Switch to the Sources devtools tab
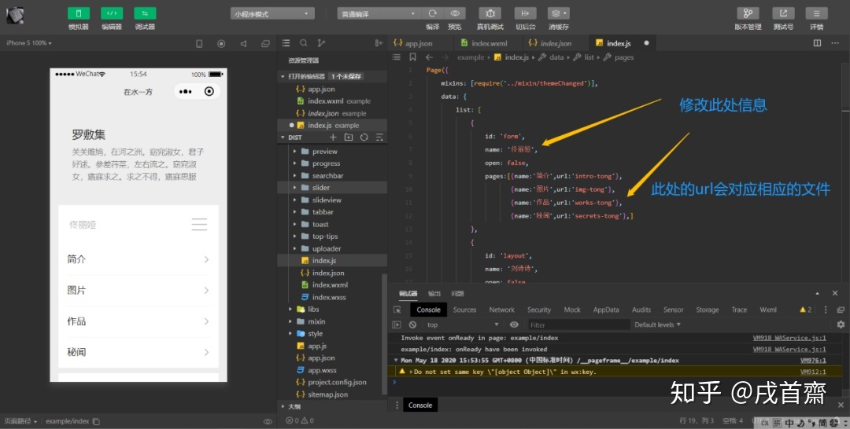Image resolution: width=850 pixels, height=429 pixels. (x=464, y=310)
